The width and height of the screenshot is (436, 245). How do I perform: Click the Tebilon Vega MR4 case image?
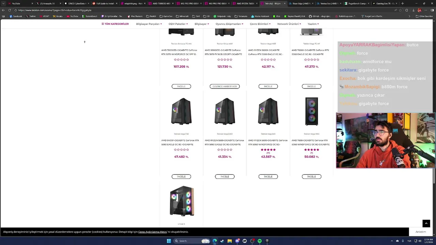[x=311, y=112]
